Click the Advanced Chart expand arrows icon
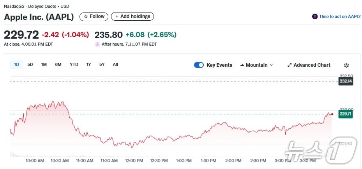The image size is (362, 169). [290, 65]
